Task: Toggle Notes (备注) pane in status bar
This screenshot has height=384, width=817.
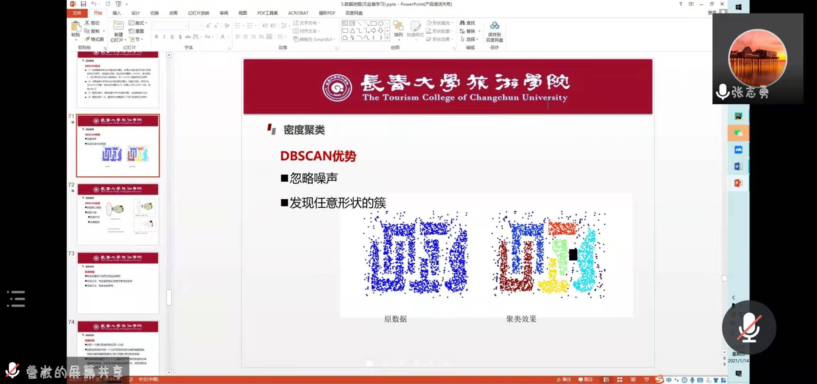Action: (564, 379)
